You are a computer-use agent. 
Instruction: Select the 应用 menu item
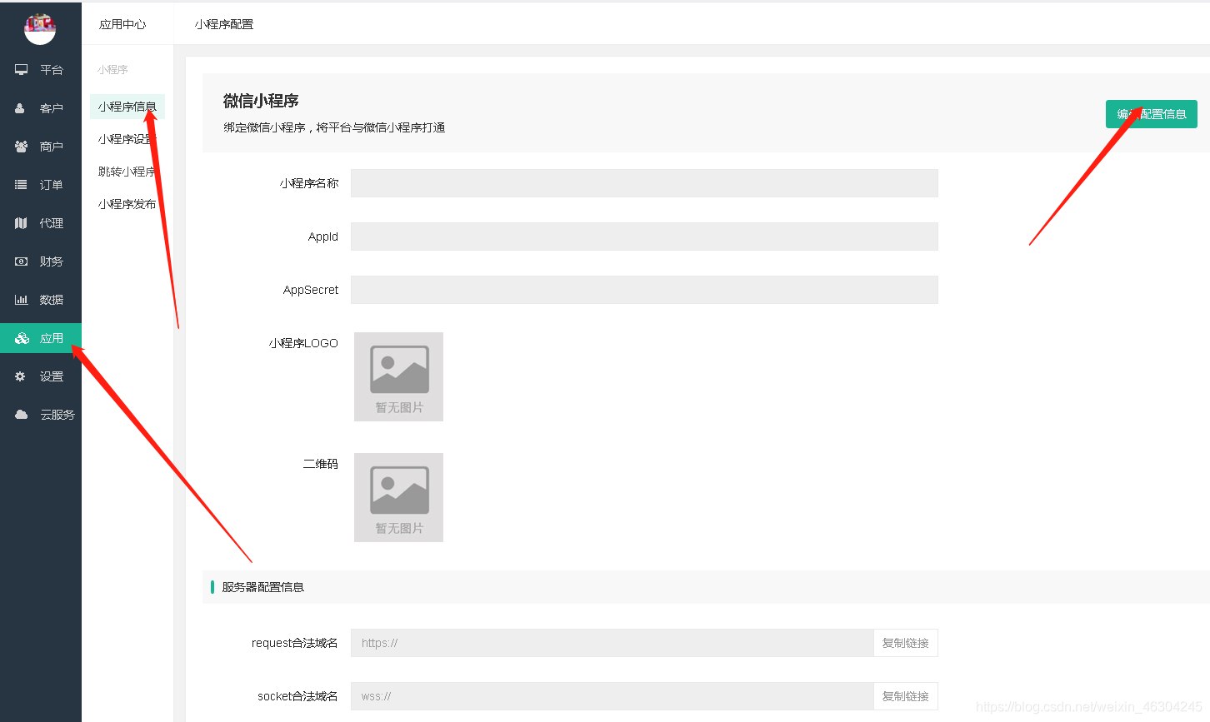tap(41, 338)
